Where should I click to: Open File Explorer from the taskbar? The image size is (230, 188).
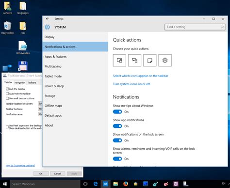pyautogui.click(x=115, y=184)
